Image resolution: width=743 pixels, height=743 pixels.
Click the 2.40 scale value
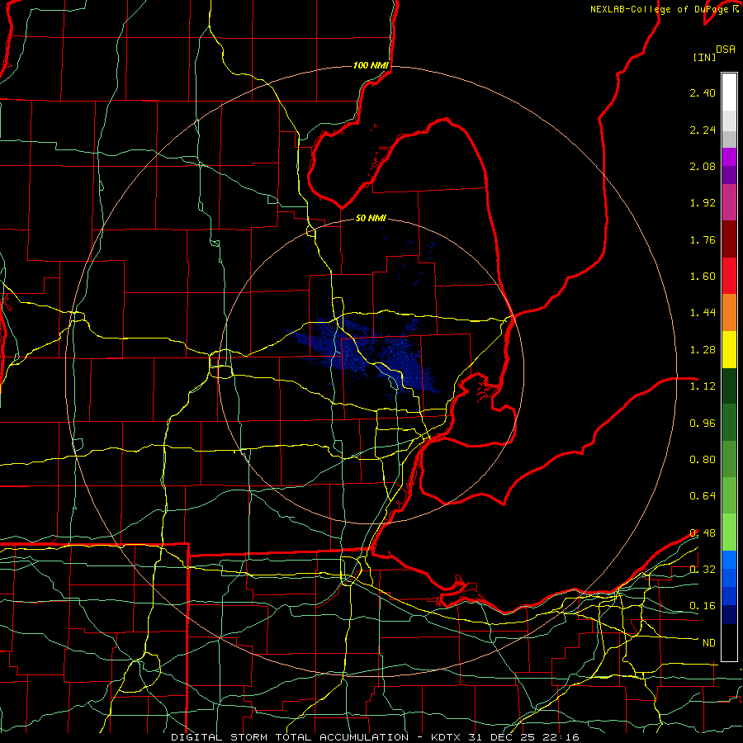pyautogui.click(x=703, y=92)
